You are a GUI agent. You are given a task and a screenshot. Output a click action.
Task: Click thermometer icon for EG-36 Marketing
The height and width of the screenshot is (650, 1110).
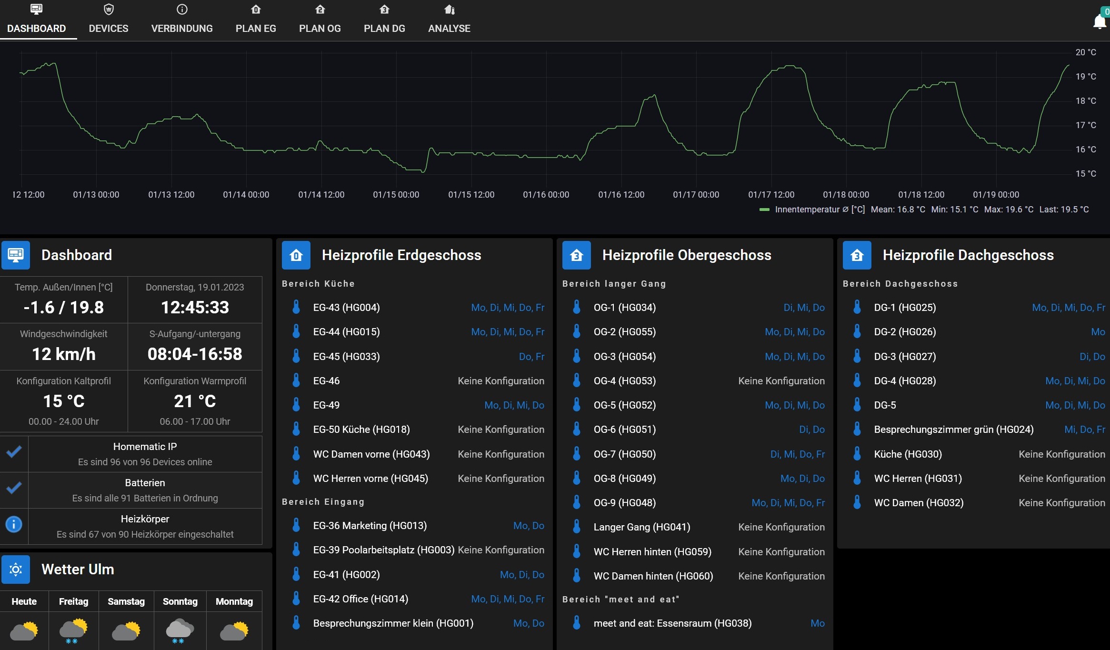[x=296, y=525]
